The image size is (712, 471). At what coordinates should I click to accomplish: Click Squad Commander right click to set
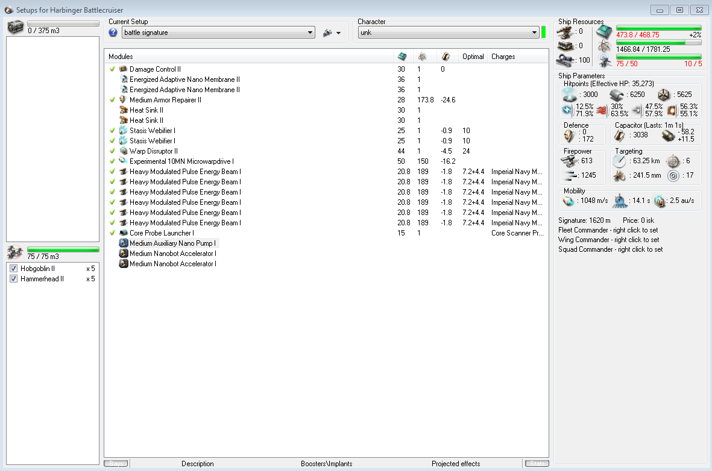point(610,249)
